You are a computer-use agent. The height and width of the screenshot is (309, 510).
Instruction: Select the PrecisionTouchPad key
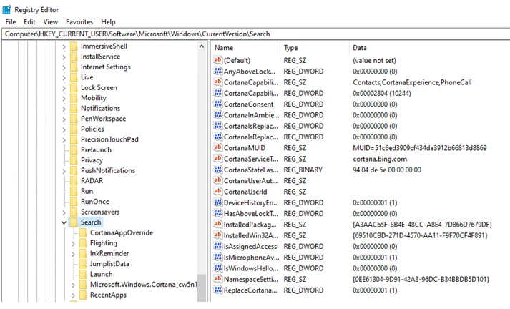pos(109,139)
